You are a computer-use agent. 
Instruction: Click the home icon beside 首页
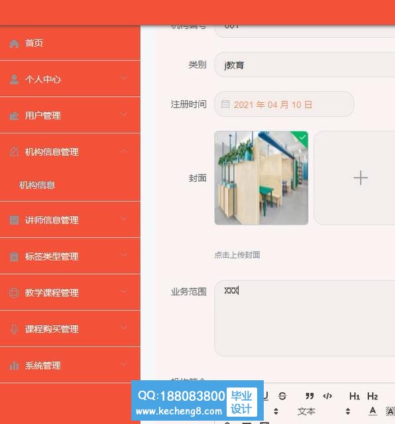click(14, 43)
